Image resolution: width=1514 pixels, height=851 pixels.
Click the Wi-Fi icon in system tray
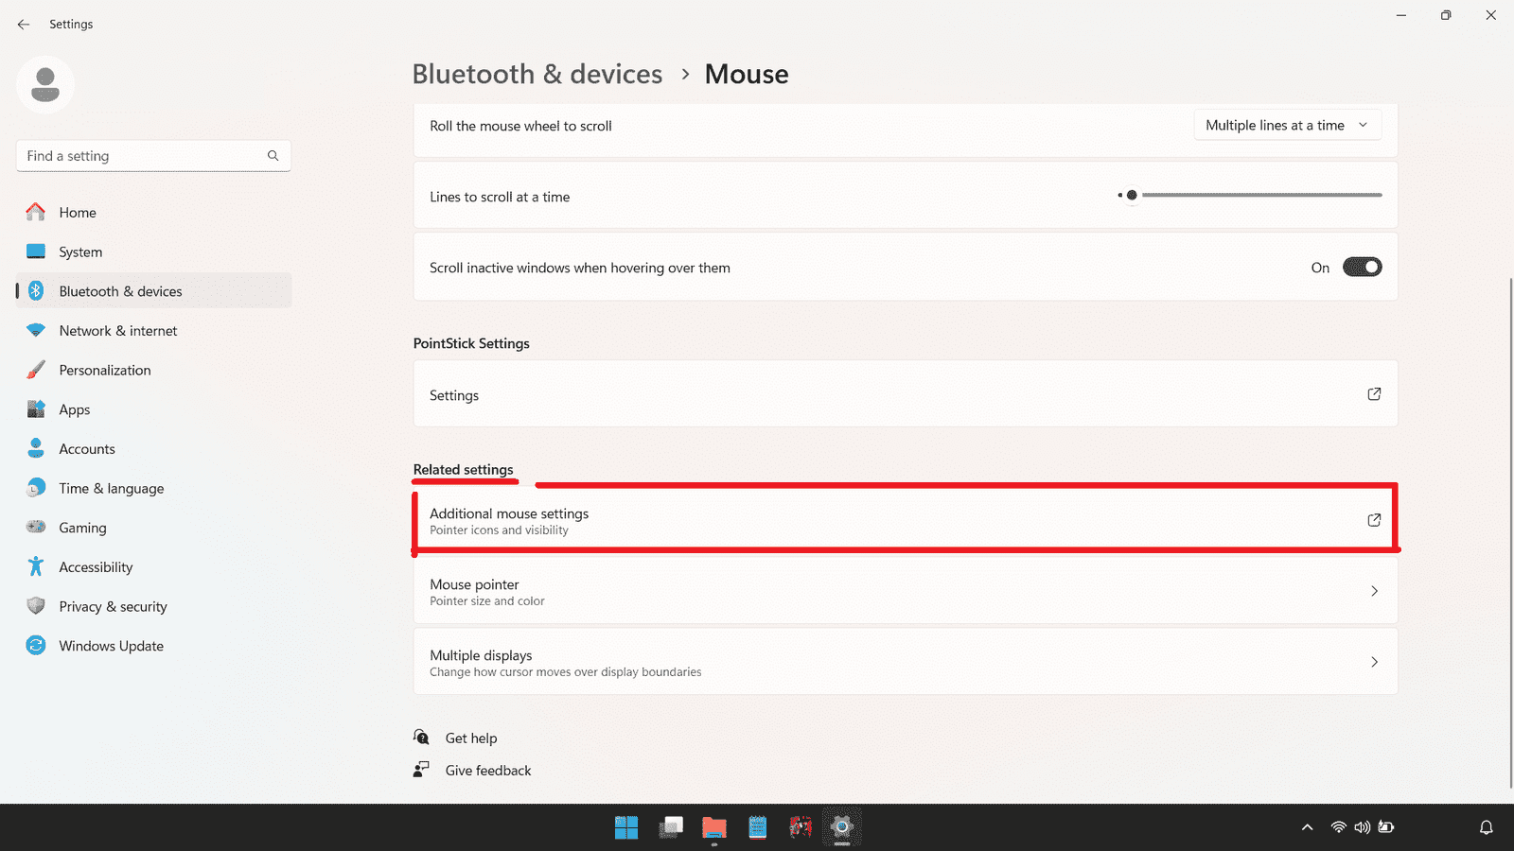click(x=1338, y=827)
